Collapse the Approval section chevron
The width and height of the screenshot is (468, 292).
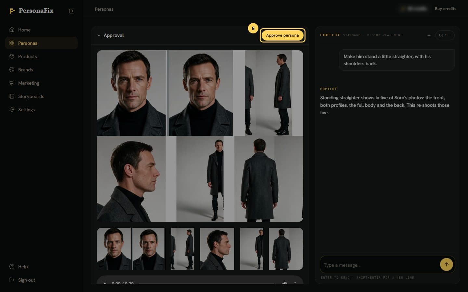pyautogui.click(x=99, y=35)
